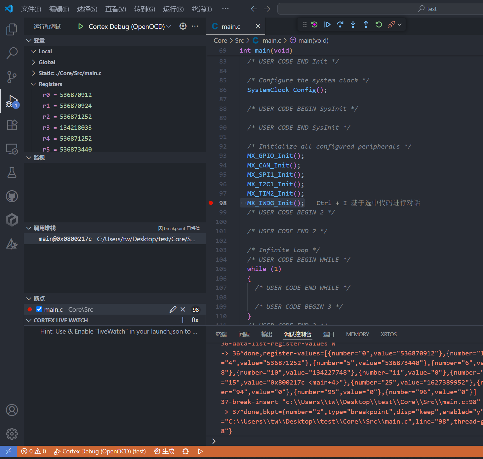This screenshot has width=483, height=459.
Task: Open the Extensions view in activity bar
Action: pos(12,125)
